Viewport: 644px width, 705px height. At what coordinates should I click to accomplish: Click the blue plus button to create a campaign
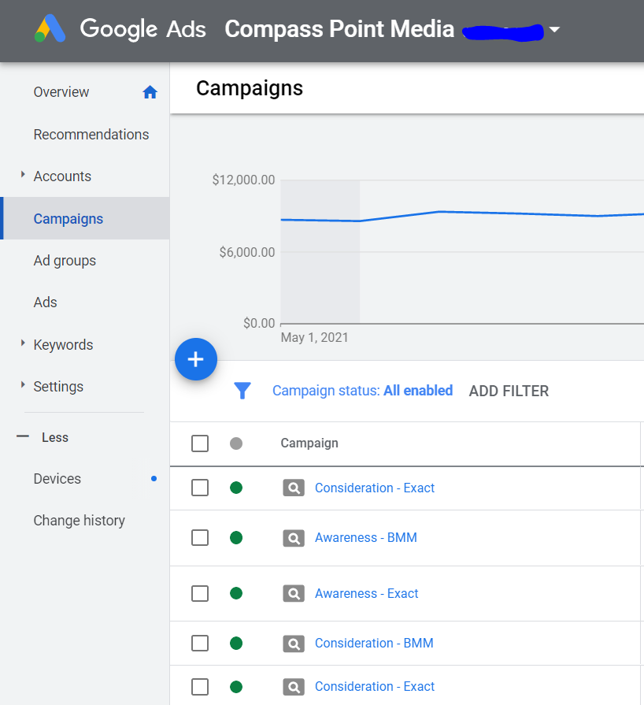point(195,359)
